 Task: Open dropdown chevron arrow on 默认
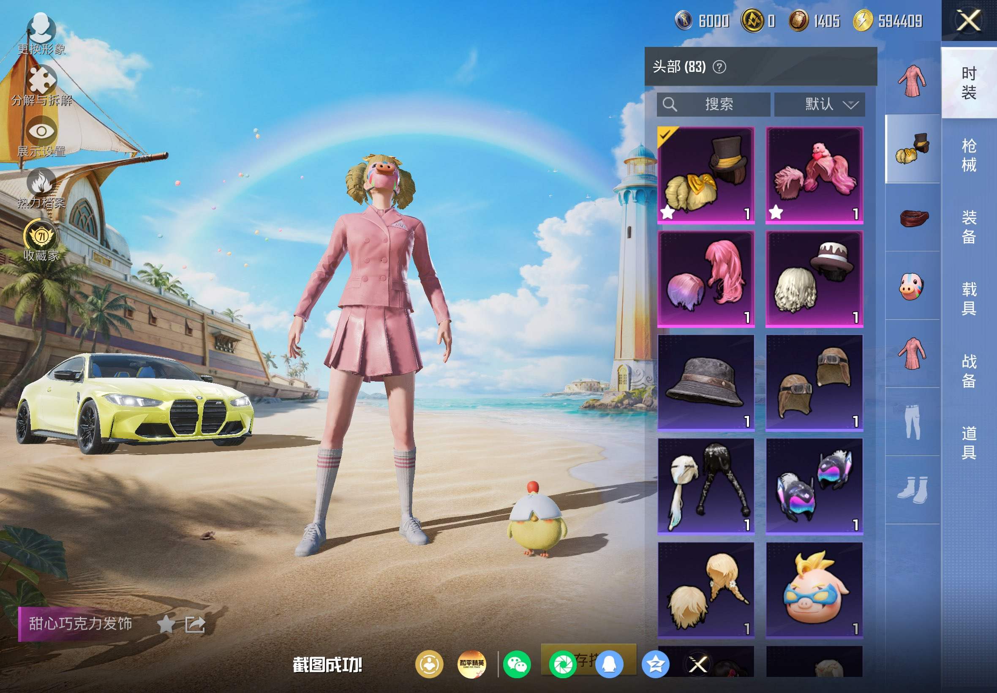coord(850,105)
